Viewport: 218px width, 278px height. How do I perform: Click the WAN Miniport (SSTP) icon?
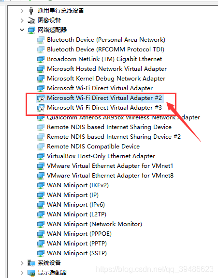[x=41, y=253]
